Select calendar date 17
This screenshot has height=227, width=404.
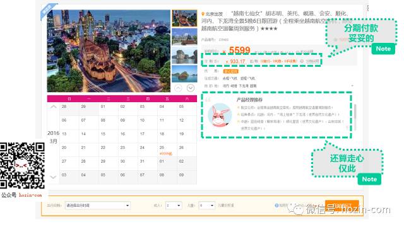[x=147, y=136]
